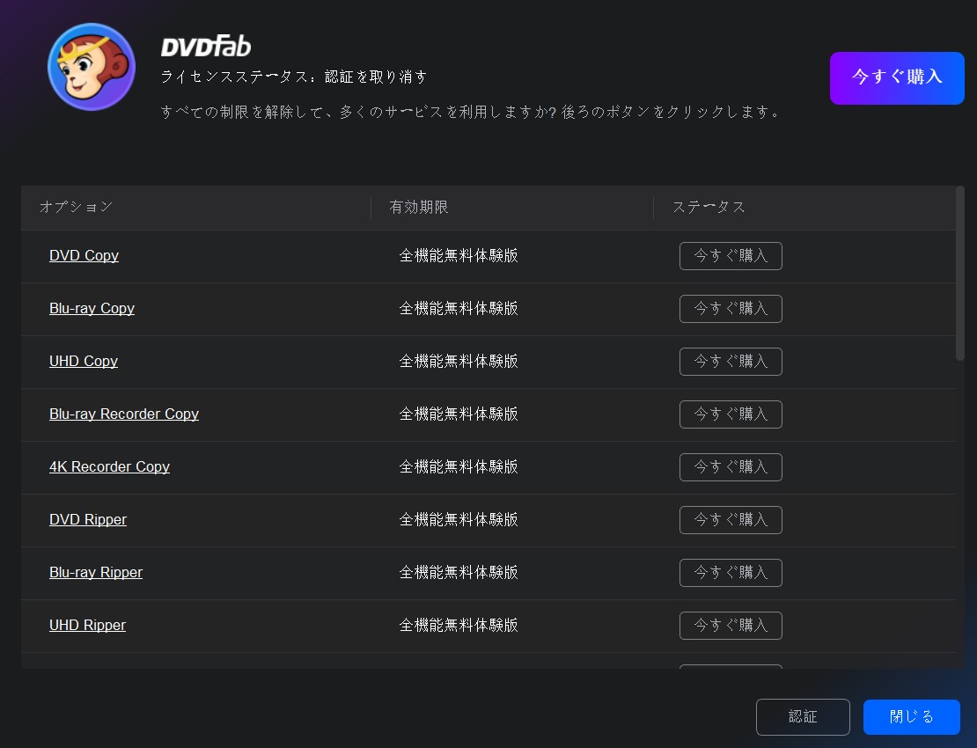
Task: Click 全機能無料体験版 in the UHD Ripper row
Action: (x=459, y=626)
